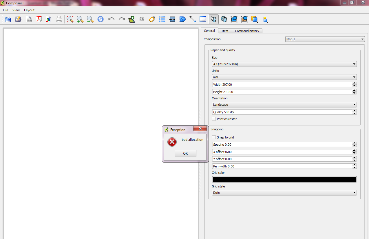Switch to the Item tab
The height and width of the screenshot is (239, 369).
(225, 31)
